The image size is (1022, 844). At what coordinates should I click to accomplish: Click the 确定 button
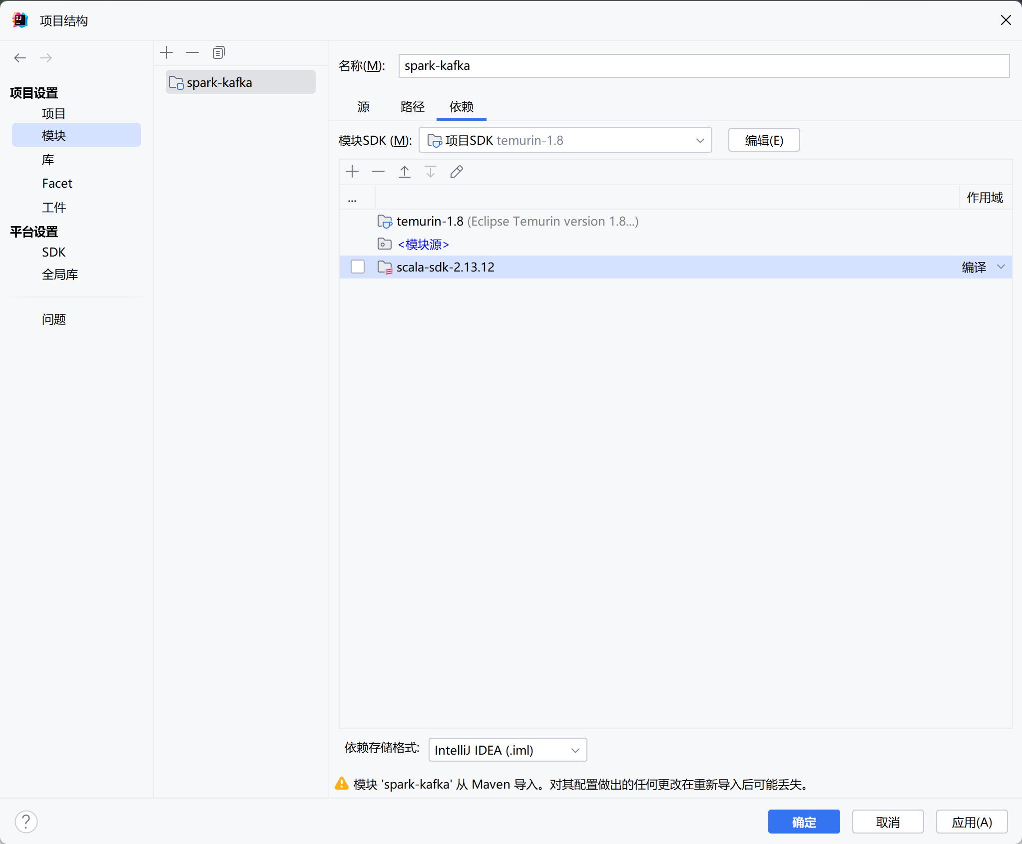804,822
